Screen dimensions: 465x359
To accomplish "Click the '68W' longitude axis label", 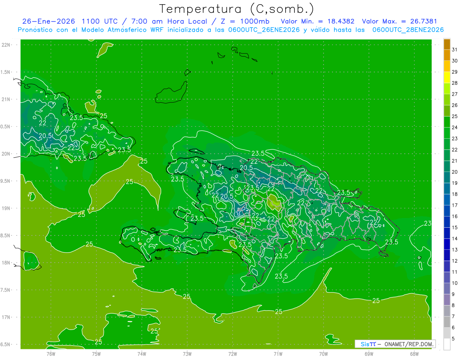I will click(x=414, y=354).
